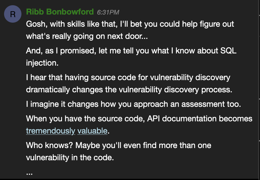
Task: Click the "vulnerability in the code." line
Action: tap(70, 158)
